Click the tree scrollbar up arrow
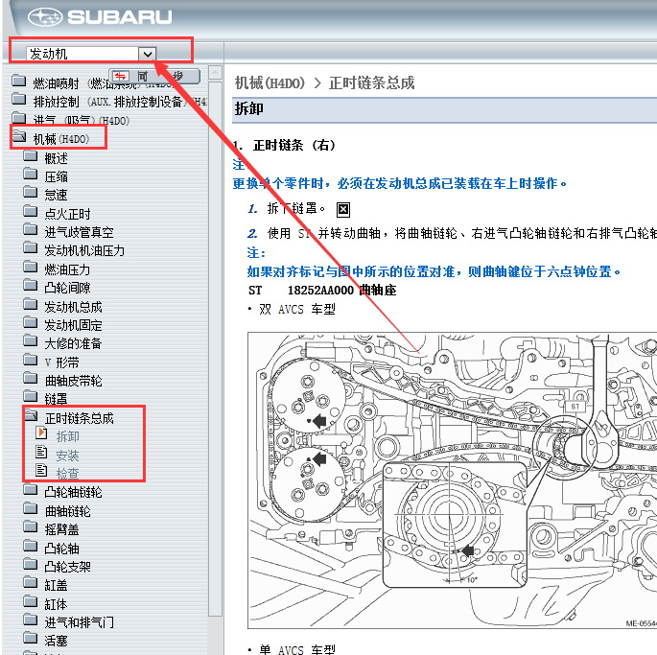This screenshot has width=657, height=655. [x=216, y=73]
